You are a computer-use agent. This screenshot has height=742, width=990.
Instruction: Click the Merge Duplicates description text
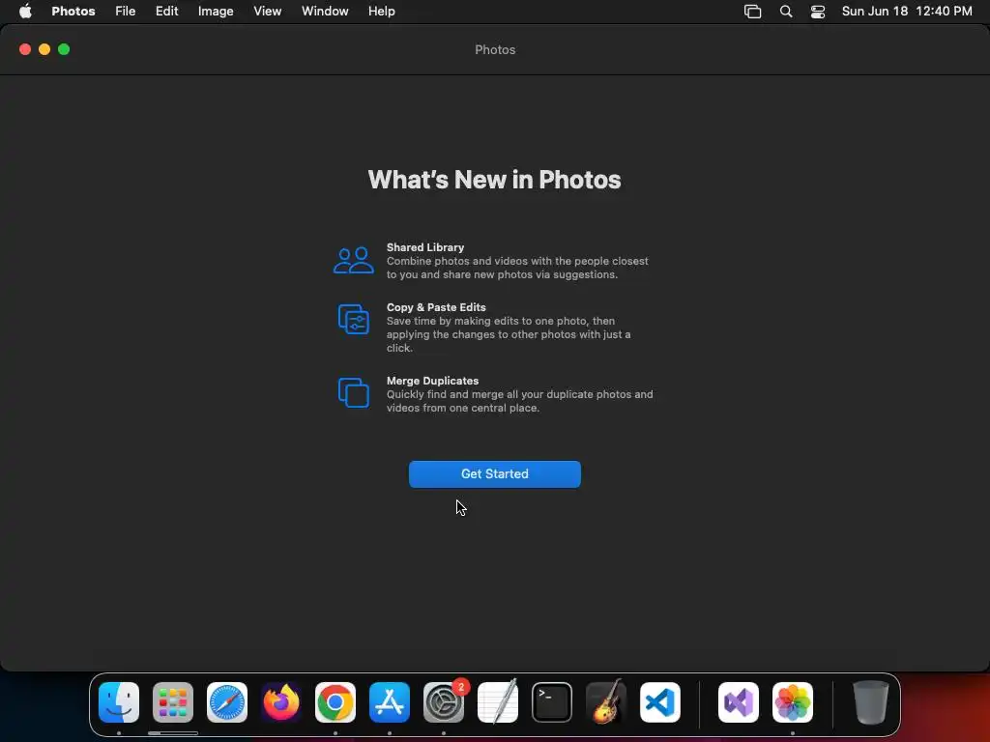click(519, 401)
